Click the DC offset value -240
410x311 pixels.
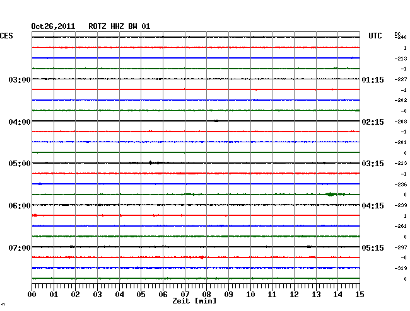point(401,37)
